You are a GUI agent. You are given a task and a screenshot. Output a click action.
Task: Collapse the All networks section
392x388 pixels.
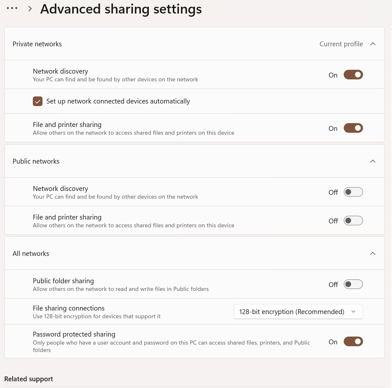coord(373,254)
